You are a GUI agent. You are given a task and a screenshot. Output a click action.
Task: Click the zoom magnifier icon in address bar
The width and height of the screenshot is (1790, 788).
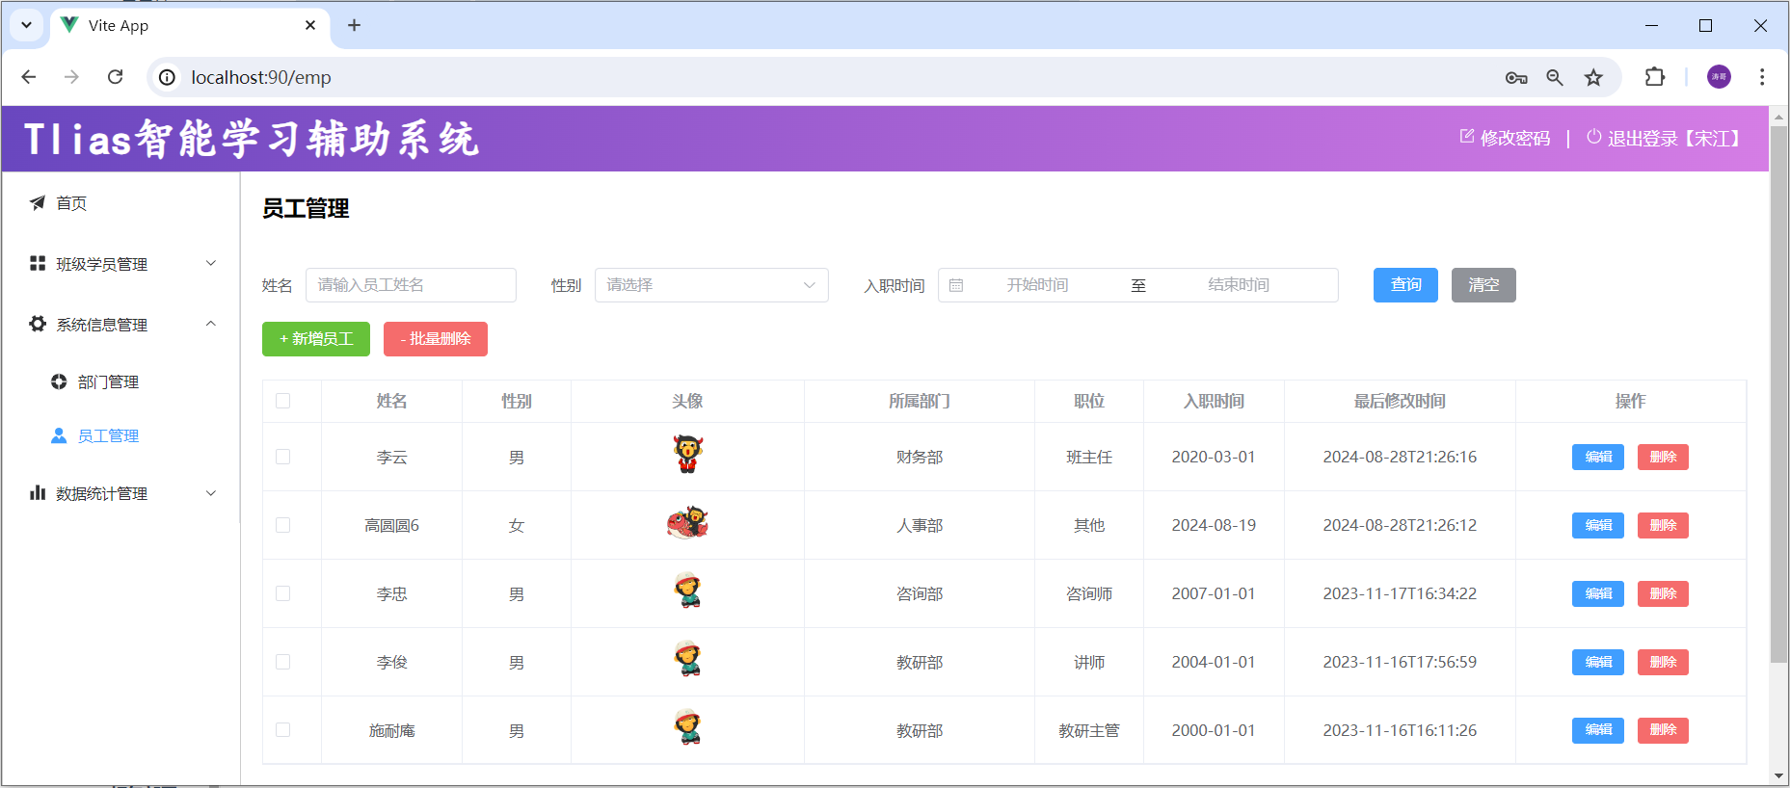(x=1555, y=77)
